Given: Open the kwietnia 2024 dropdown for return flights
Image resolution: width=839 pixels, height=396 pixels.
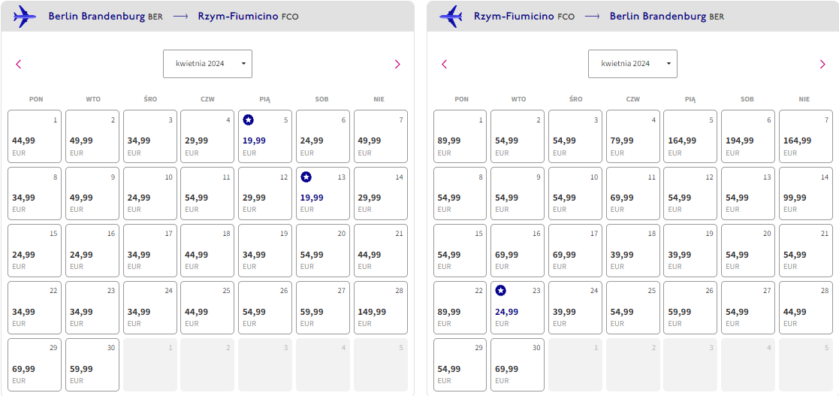Looking at the screenshot, I should tap(632, 64).
